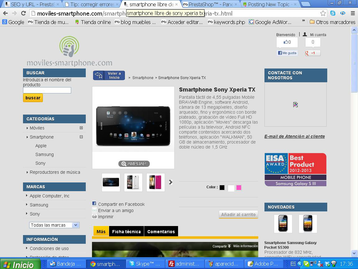Open Skype taskbar item
This screenshot has width=358, height=269.
point(145,264)
